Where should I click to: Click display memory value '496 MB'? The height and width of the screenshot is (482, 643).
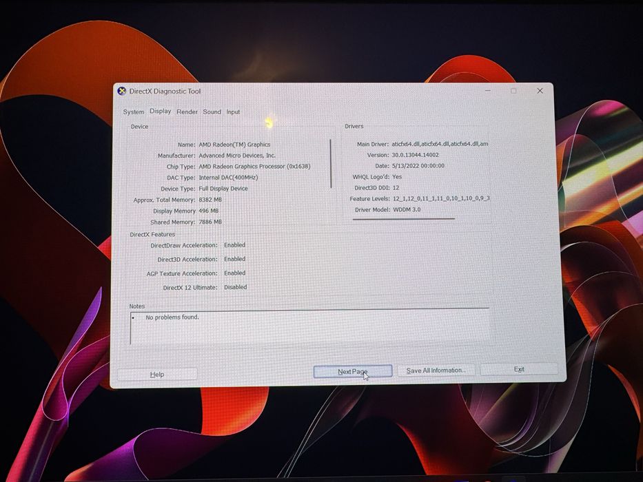[x=208, y=211]
